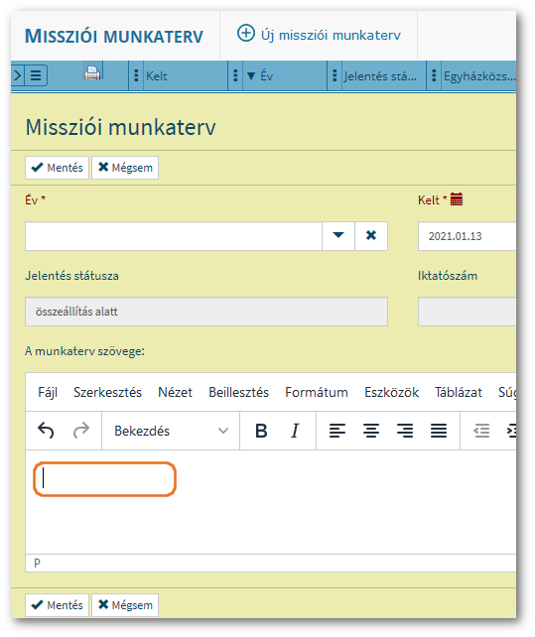Align text to the left

tap(337, 431)
